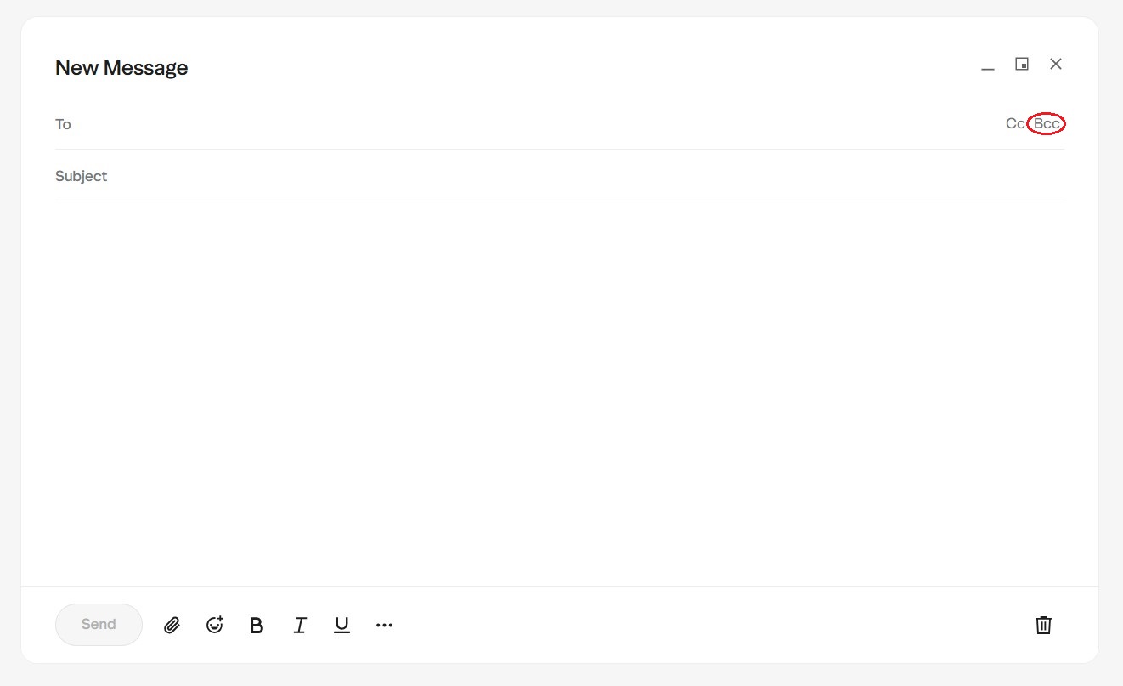Open the three-dot more options menu

(384, 626)
